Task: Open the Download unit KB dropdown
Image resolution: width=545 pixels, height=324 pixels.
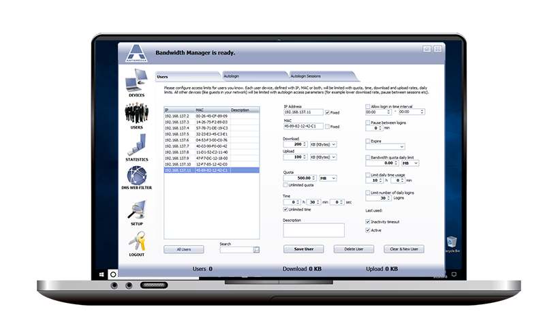Action: 323,144
